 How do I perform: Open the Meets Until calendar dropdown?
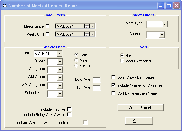tap(92, 34)
